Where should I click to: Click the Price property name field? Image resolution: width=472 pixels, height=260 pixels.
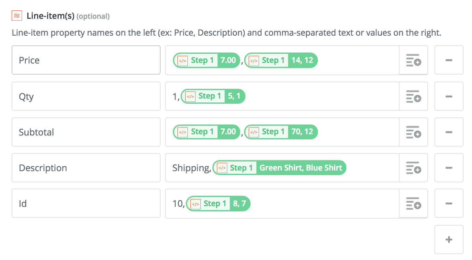click(x=86, y=60)
